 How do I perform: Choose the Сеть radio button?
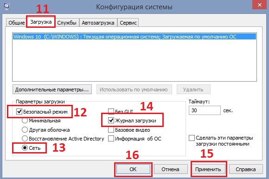point(25,147)
